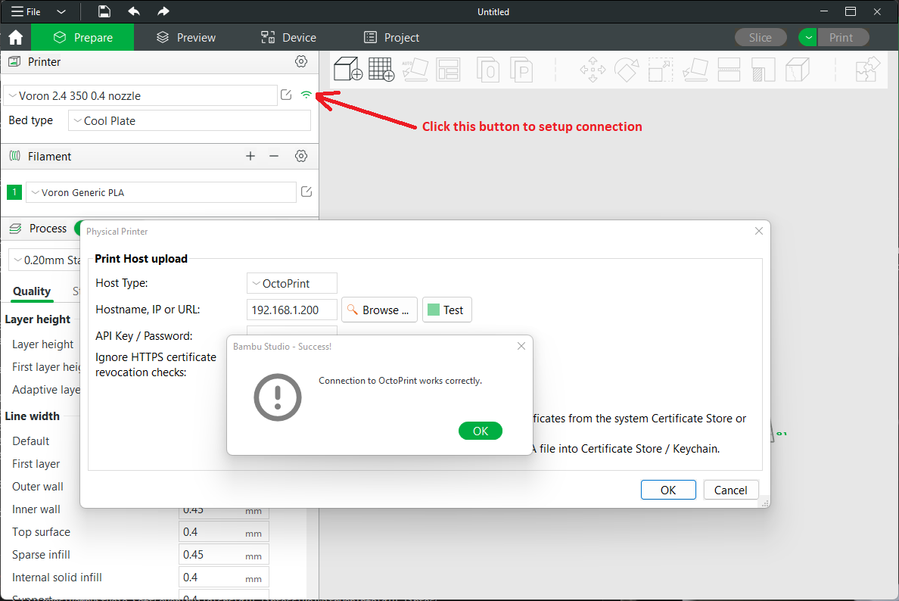Click the Test connection button
This screenshot has width=899, height=601.
tap(446, 310)
